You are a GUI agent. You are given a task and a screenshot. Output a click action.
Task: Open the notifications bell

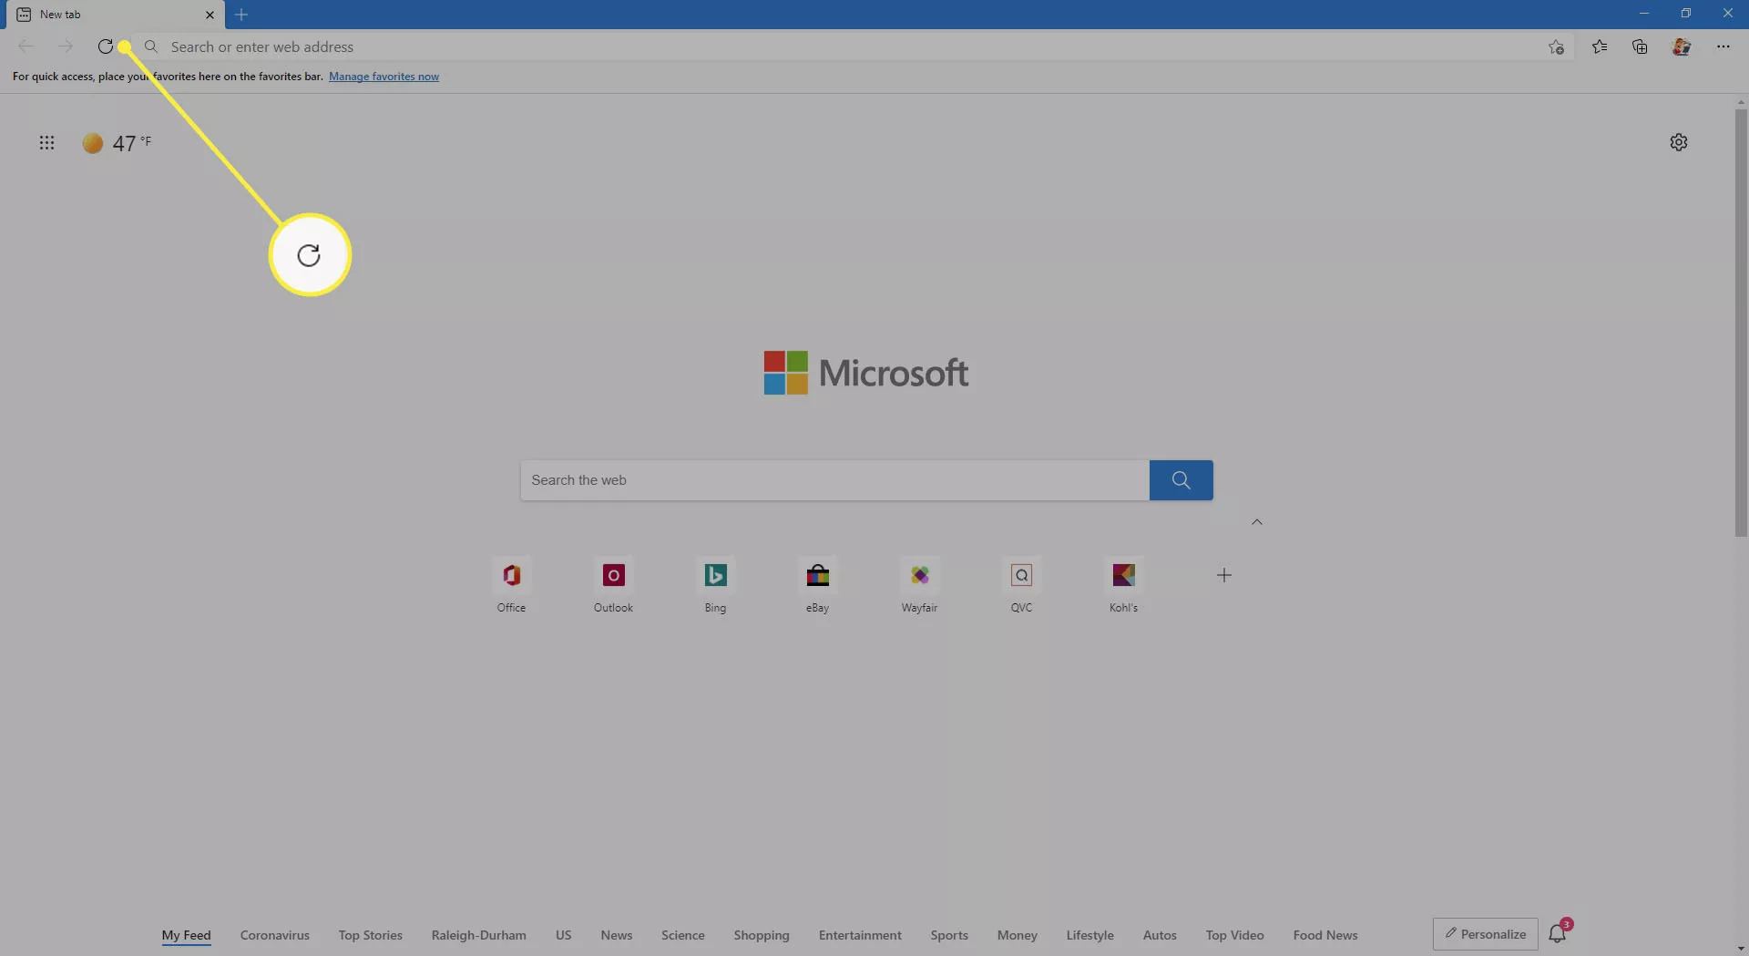click(x=1559, y=933)
